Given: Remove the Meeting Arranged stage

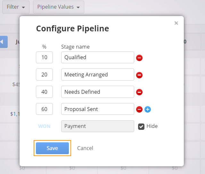Looking at the screenshot, I should (x=139, y=75).
